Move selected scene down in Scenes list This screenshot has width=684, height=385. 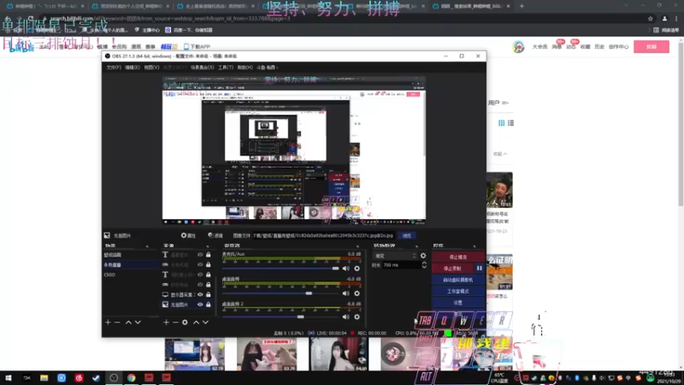pyautogui.click(x=138, y=323)
